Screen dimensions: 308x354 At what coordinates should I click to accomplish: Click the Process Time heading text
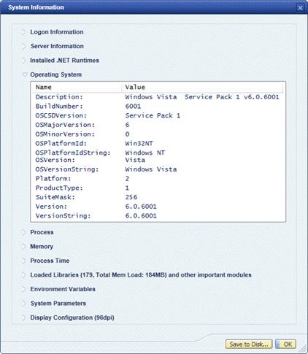pyautogui.click(x=50, y=261)
